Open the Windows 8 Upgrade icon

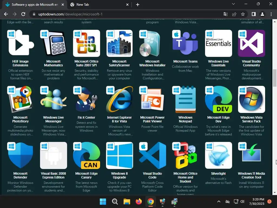pos(119,155)
